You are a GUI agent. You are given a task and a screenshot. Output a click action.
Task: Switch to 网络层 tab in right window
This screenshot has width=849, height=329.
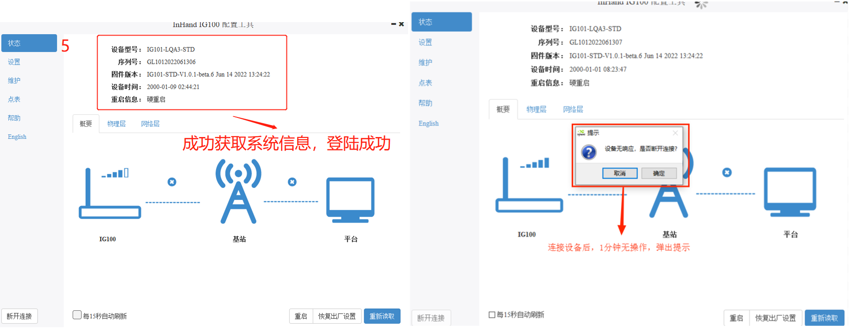[x=573, y=109]
